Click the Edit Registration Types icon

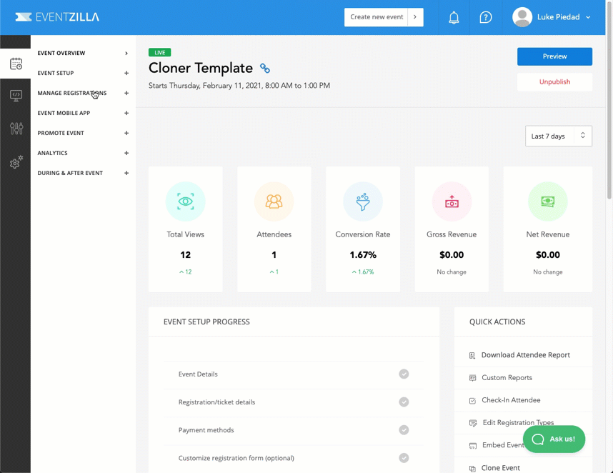(x=473, y=423)
